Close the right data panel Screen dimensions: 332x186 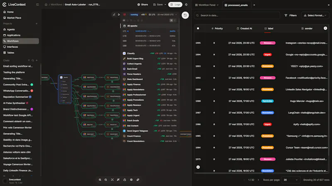coord(328,5)
